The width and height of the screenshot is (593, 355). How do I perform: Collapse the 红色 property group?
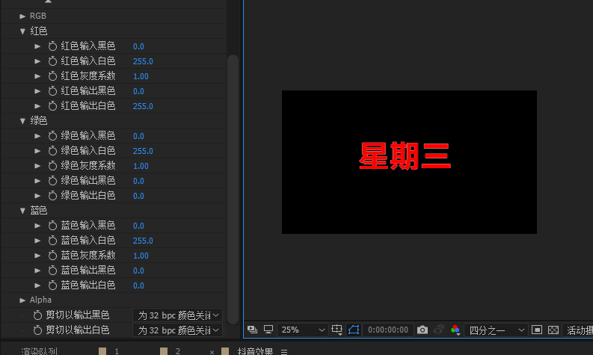click(22, 31)
